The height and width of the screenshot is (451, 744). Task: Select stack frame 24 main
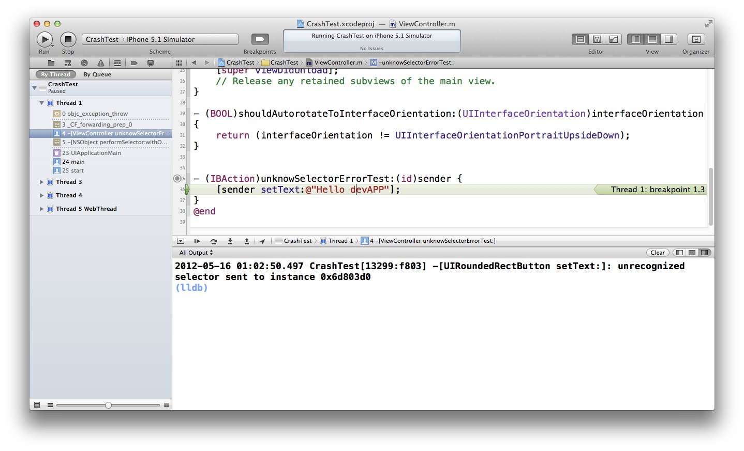tap(73, 162)
